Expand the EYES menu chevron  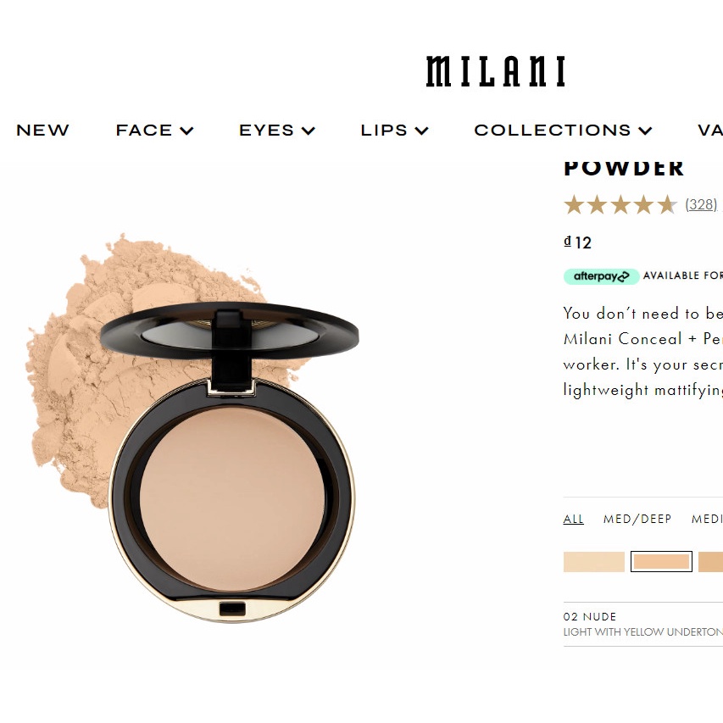click(309, 131)
